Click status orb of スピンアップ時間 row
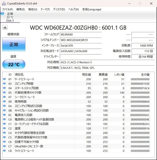 (4, 83)
